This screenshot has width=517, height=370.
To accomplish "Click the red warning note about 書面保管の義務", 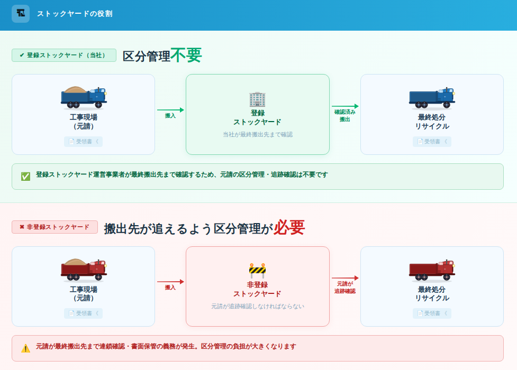I will coord(257,348).
